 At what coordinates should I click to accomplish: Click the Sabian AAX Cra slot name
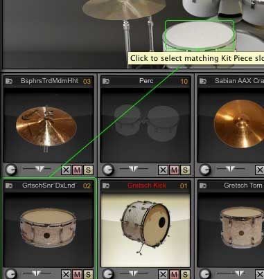(x=239, y=81)
